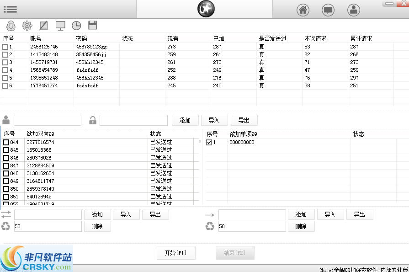Image resolution: width=409 pixels, height=272 pixels.
Task: Click 添加 next to the password field
Action: (x=185, y=120)
